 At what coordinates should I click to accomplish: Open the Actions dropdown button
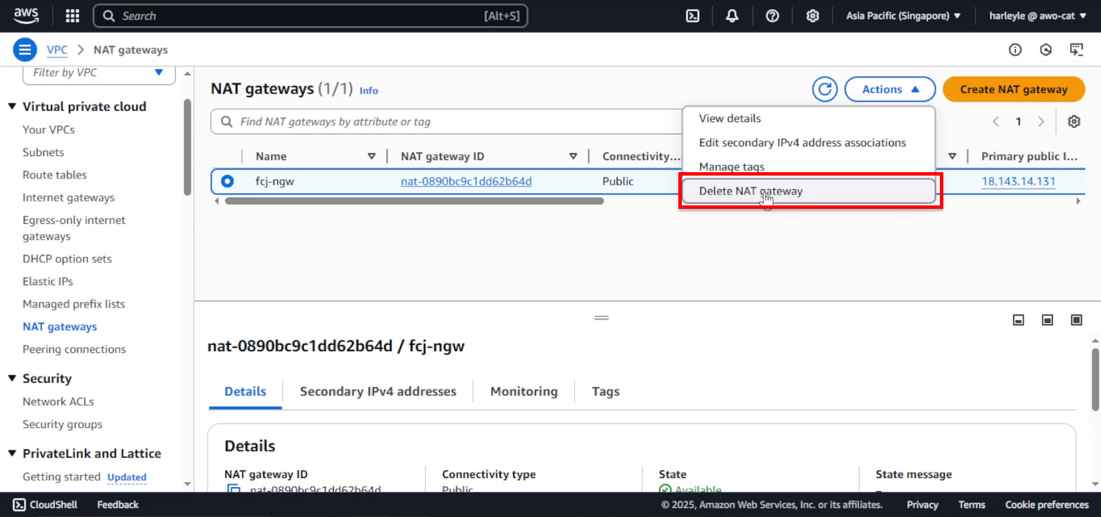point(890,90)
